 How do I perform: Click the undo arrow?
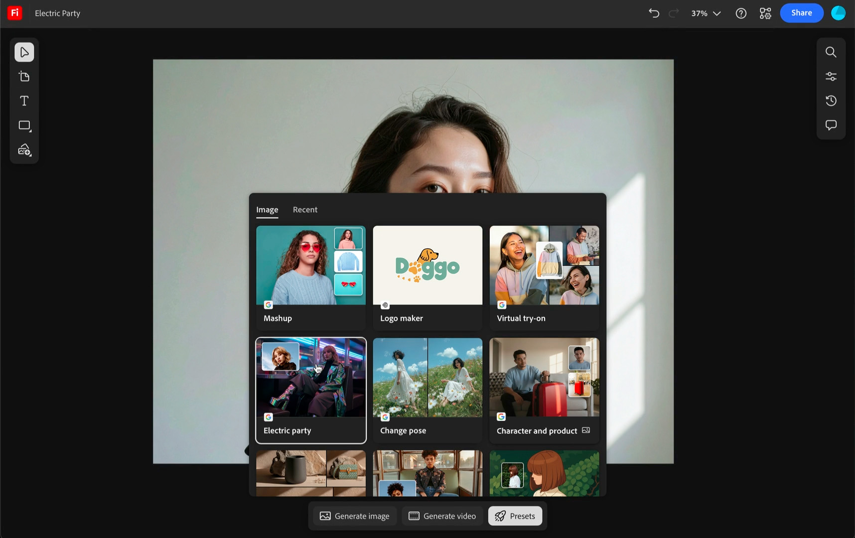(654, 13)
